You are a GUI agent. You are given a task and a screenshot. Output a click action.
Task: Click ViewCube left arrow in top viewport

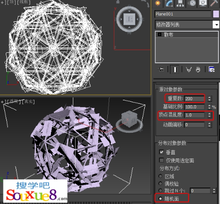tap(121, 19)
